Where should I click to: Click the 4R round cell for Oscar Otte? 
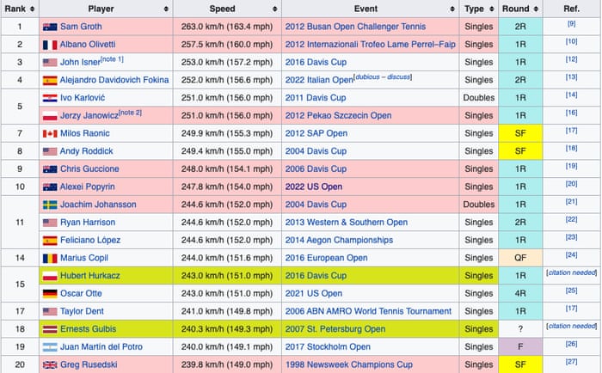coord(520,294)
